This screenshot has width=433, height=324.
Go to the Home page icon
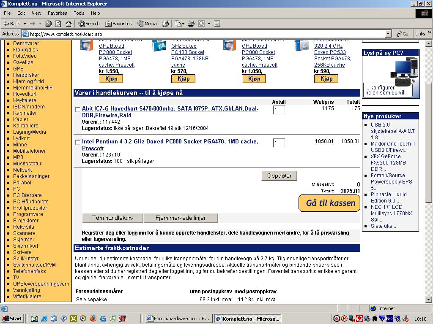coord(69,24)
